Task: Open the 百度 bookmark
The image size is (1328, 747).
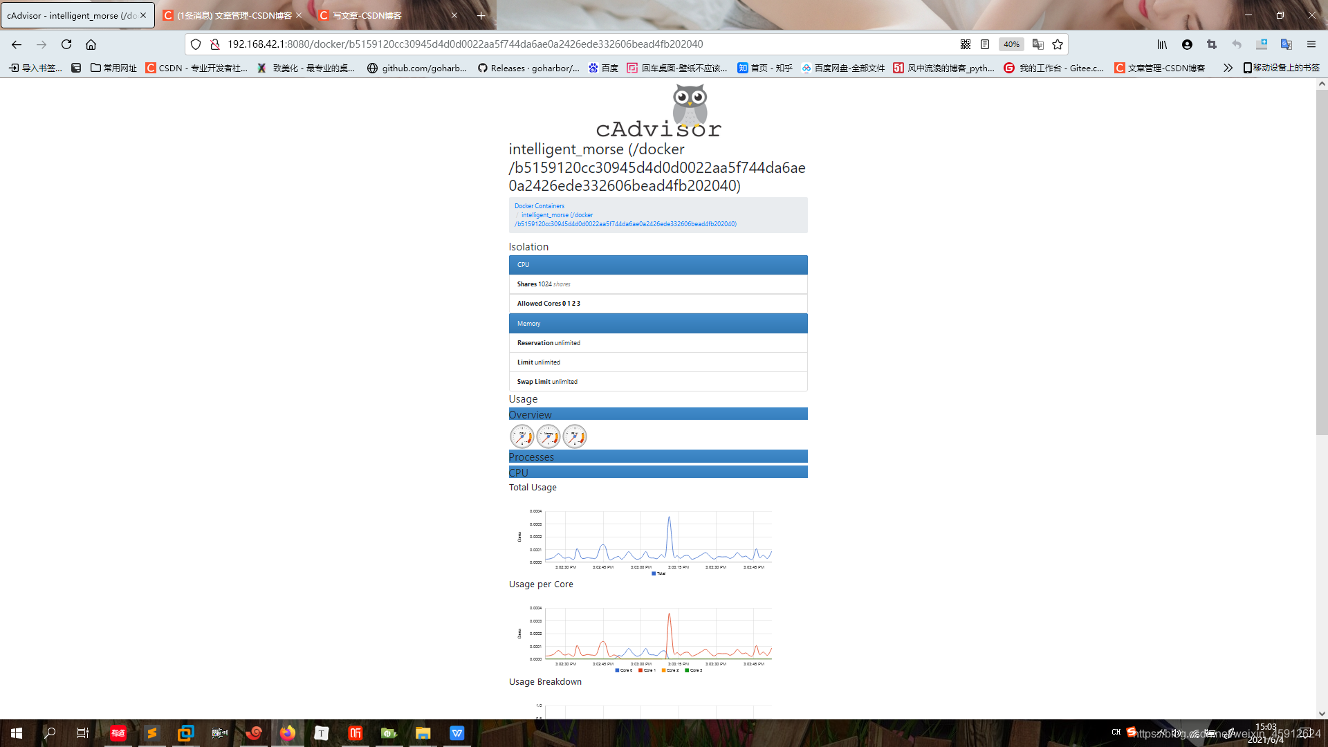Action: [x=603, y=68]
